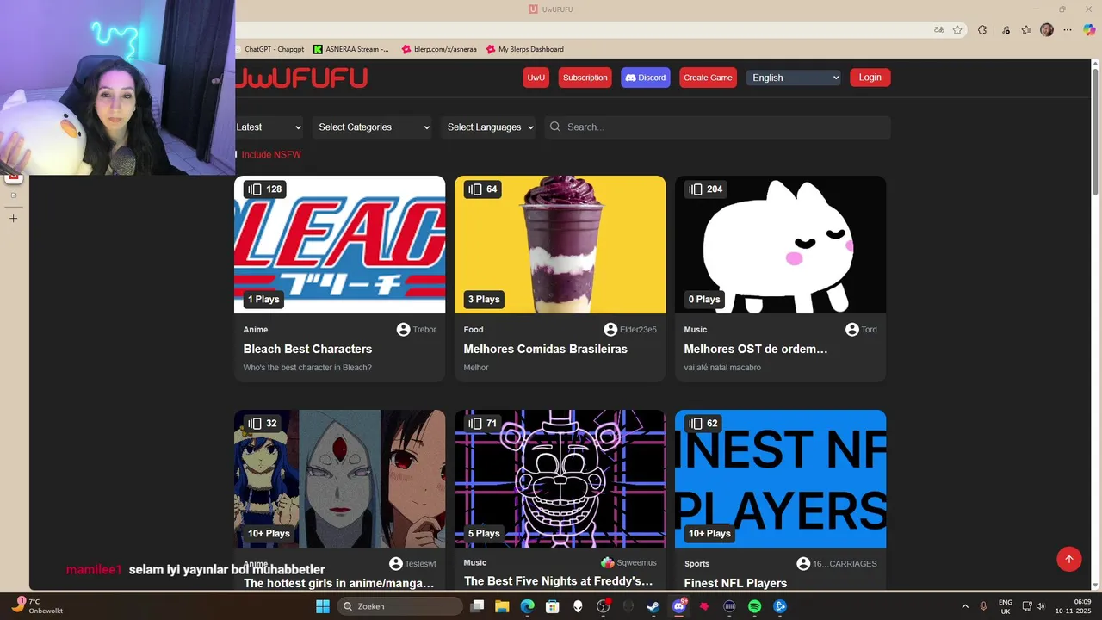1102x620 pixels.
Task: Click the UwUFUFU site logo
Action: pyautogui.click(x=301, y=77)
